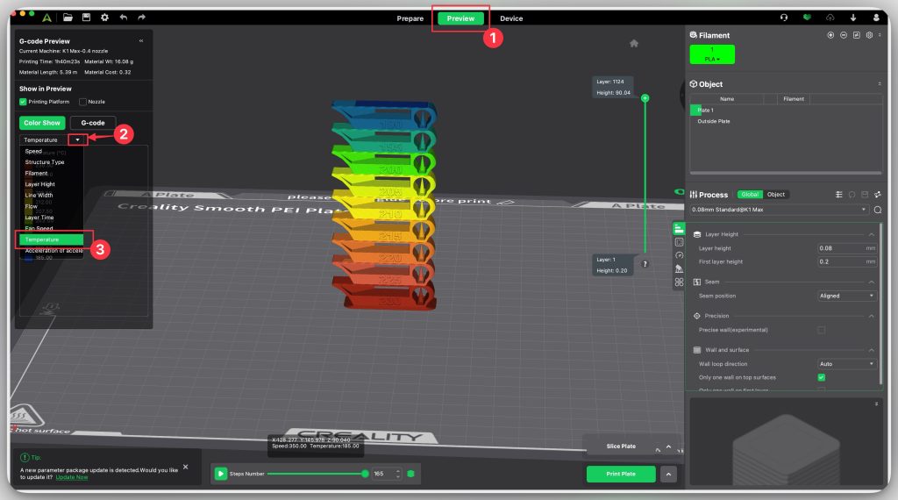Open the Seam position dropdown

tap(845, 296)
